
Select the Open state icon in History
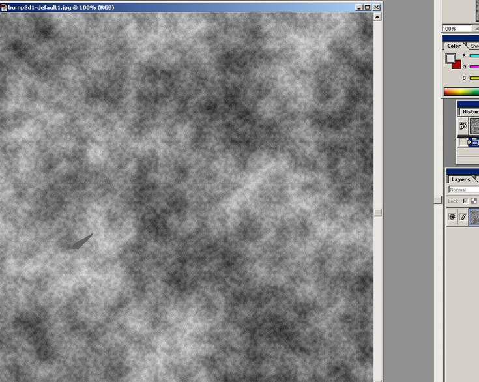(x=474, y=142)
